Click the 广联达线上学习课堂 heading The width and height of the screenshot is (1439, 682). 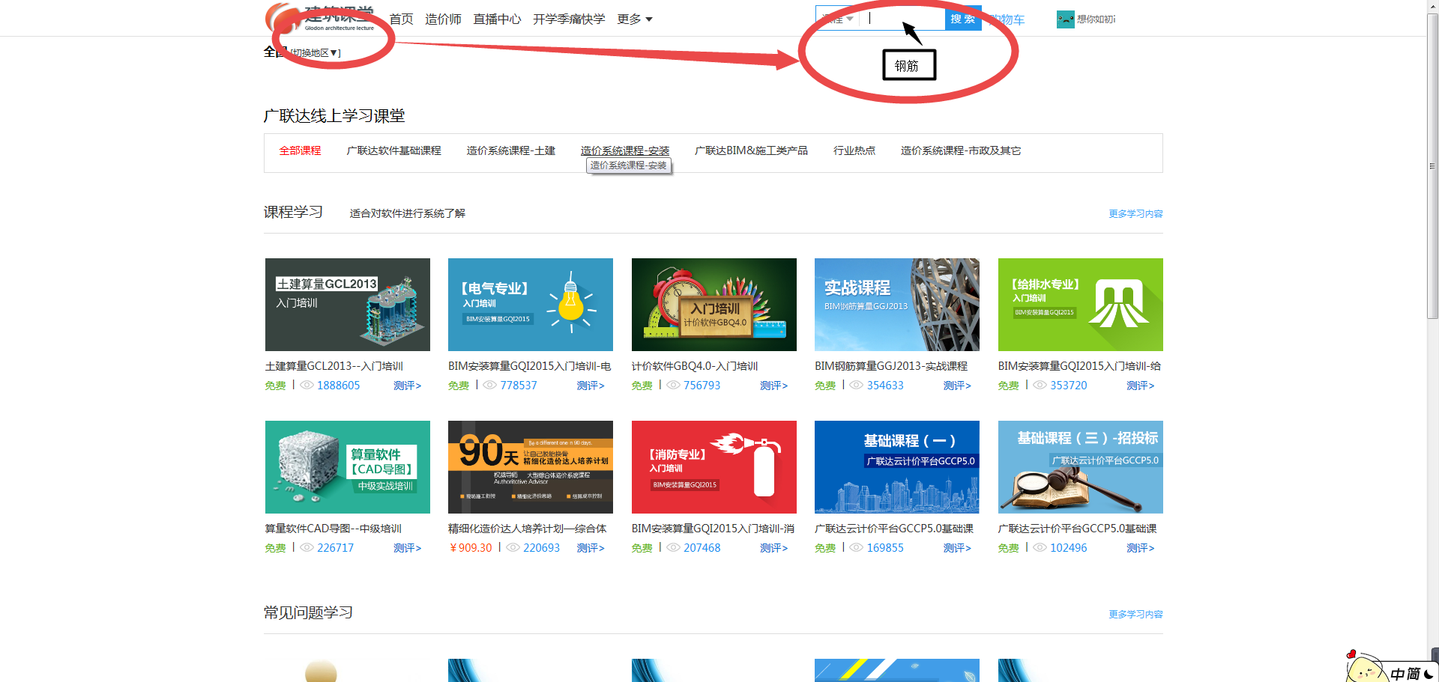[x=334, y=116]
